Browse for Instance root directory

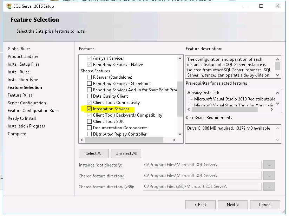pyautogui.click(x=269, y=165)
